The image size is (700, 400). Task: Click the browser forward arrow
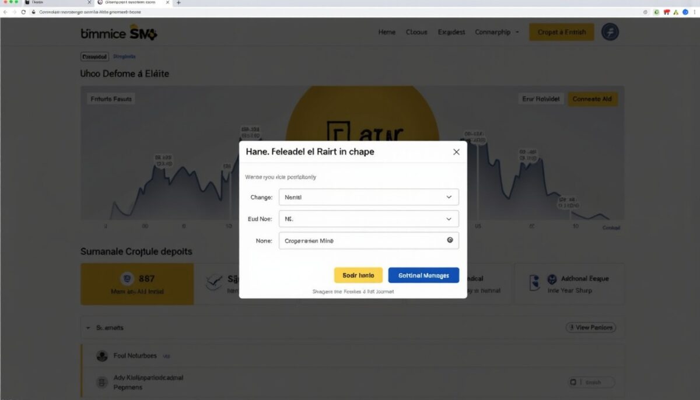[x=15, y=12]
